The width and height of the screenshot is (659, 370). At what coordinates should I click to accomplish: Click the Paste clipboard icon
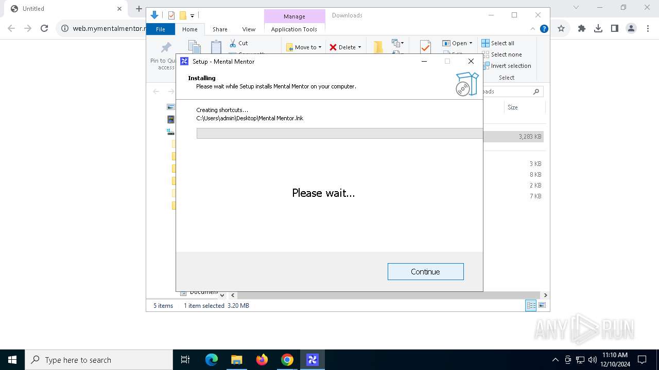pos(216,46)
